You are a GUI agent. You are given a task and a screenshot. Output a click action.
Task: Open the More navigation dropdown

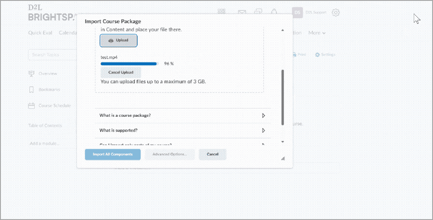click(317, 33)
